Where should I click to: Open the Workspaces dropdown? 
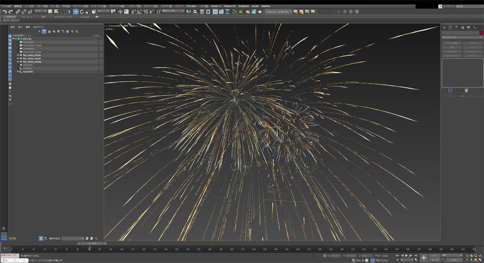[462, 6]
